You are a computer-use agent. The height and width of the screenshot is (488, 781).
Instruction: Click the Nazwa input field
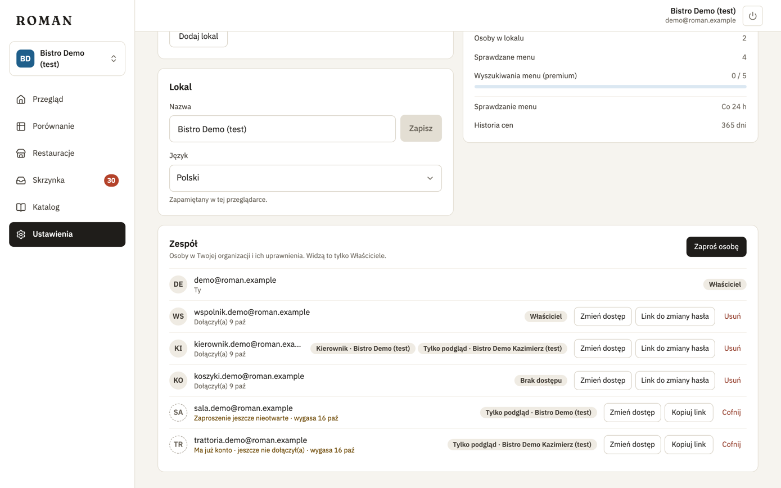pyautogui.click(x=282, y=129)
